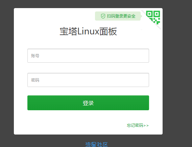
Task: Click the 密码 placeholder text
Action: point(35,80)
